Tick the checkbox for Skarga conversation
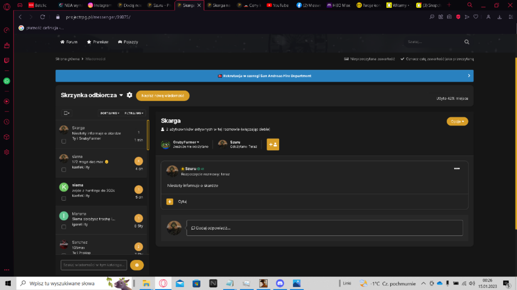 (x=64, y=141)
